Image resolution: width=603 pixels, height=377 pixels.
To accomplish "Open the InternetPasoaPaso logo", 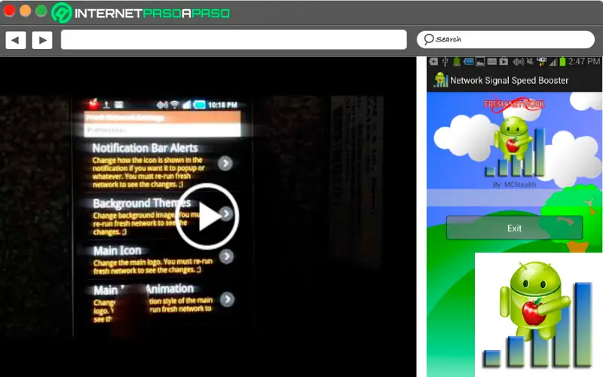I will point(141,13).
